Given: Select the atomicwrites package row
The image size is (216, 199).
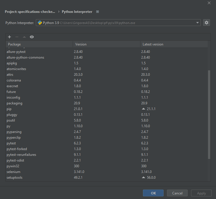Looking at the screenshot, I should [x=107, y=69].
